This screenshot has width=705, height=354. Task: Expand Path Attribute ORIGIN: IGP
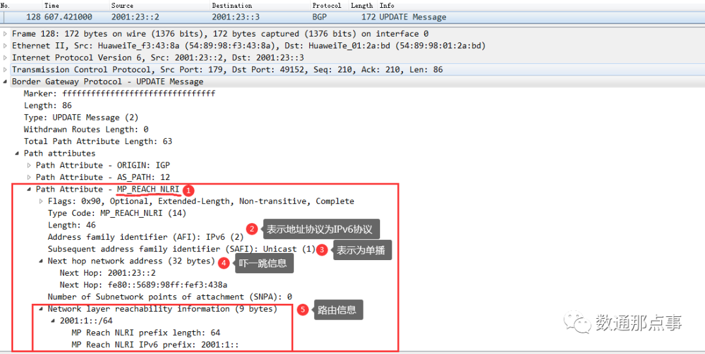29,166
